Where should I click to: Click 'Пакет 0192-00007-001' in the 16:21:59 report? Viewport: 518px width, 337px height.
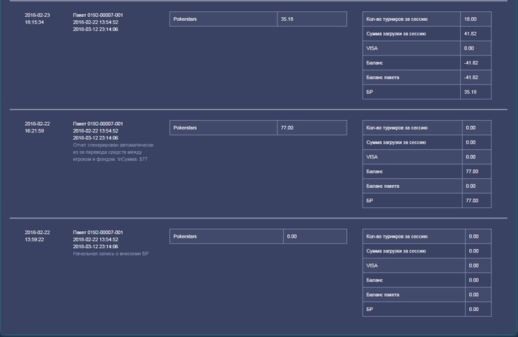pos(98,124)
